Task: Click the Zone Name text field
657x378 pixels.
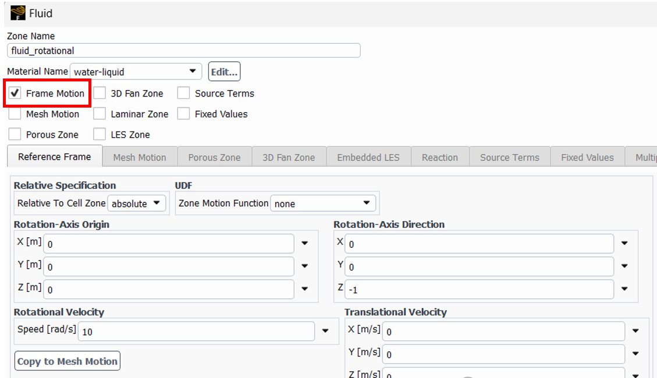Action: pos(183,51)
